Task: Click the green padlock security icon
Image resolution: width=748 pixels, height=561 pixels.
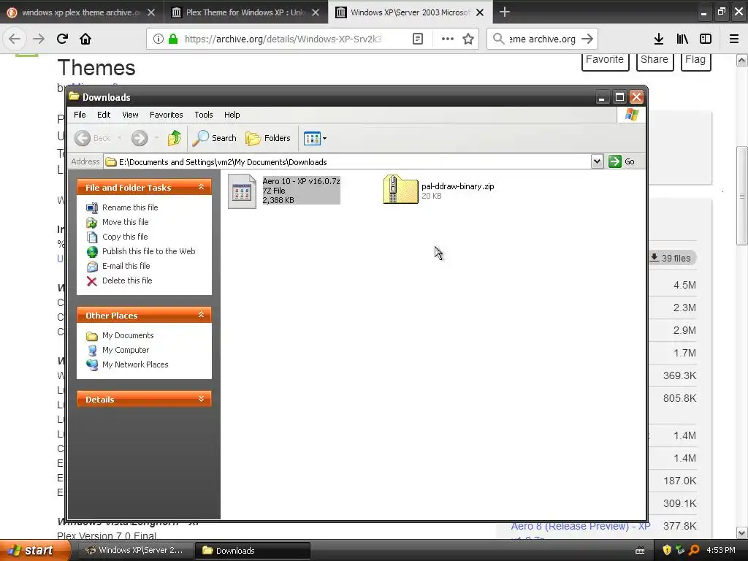Action: pos(173,39)
